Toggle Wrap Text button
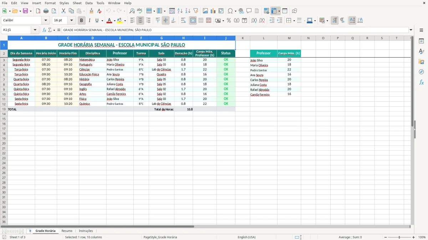428x240 pixels. (183, 21)
